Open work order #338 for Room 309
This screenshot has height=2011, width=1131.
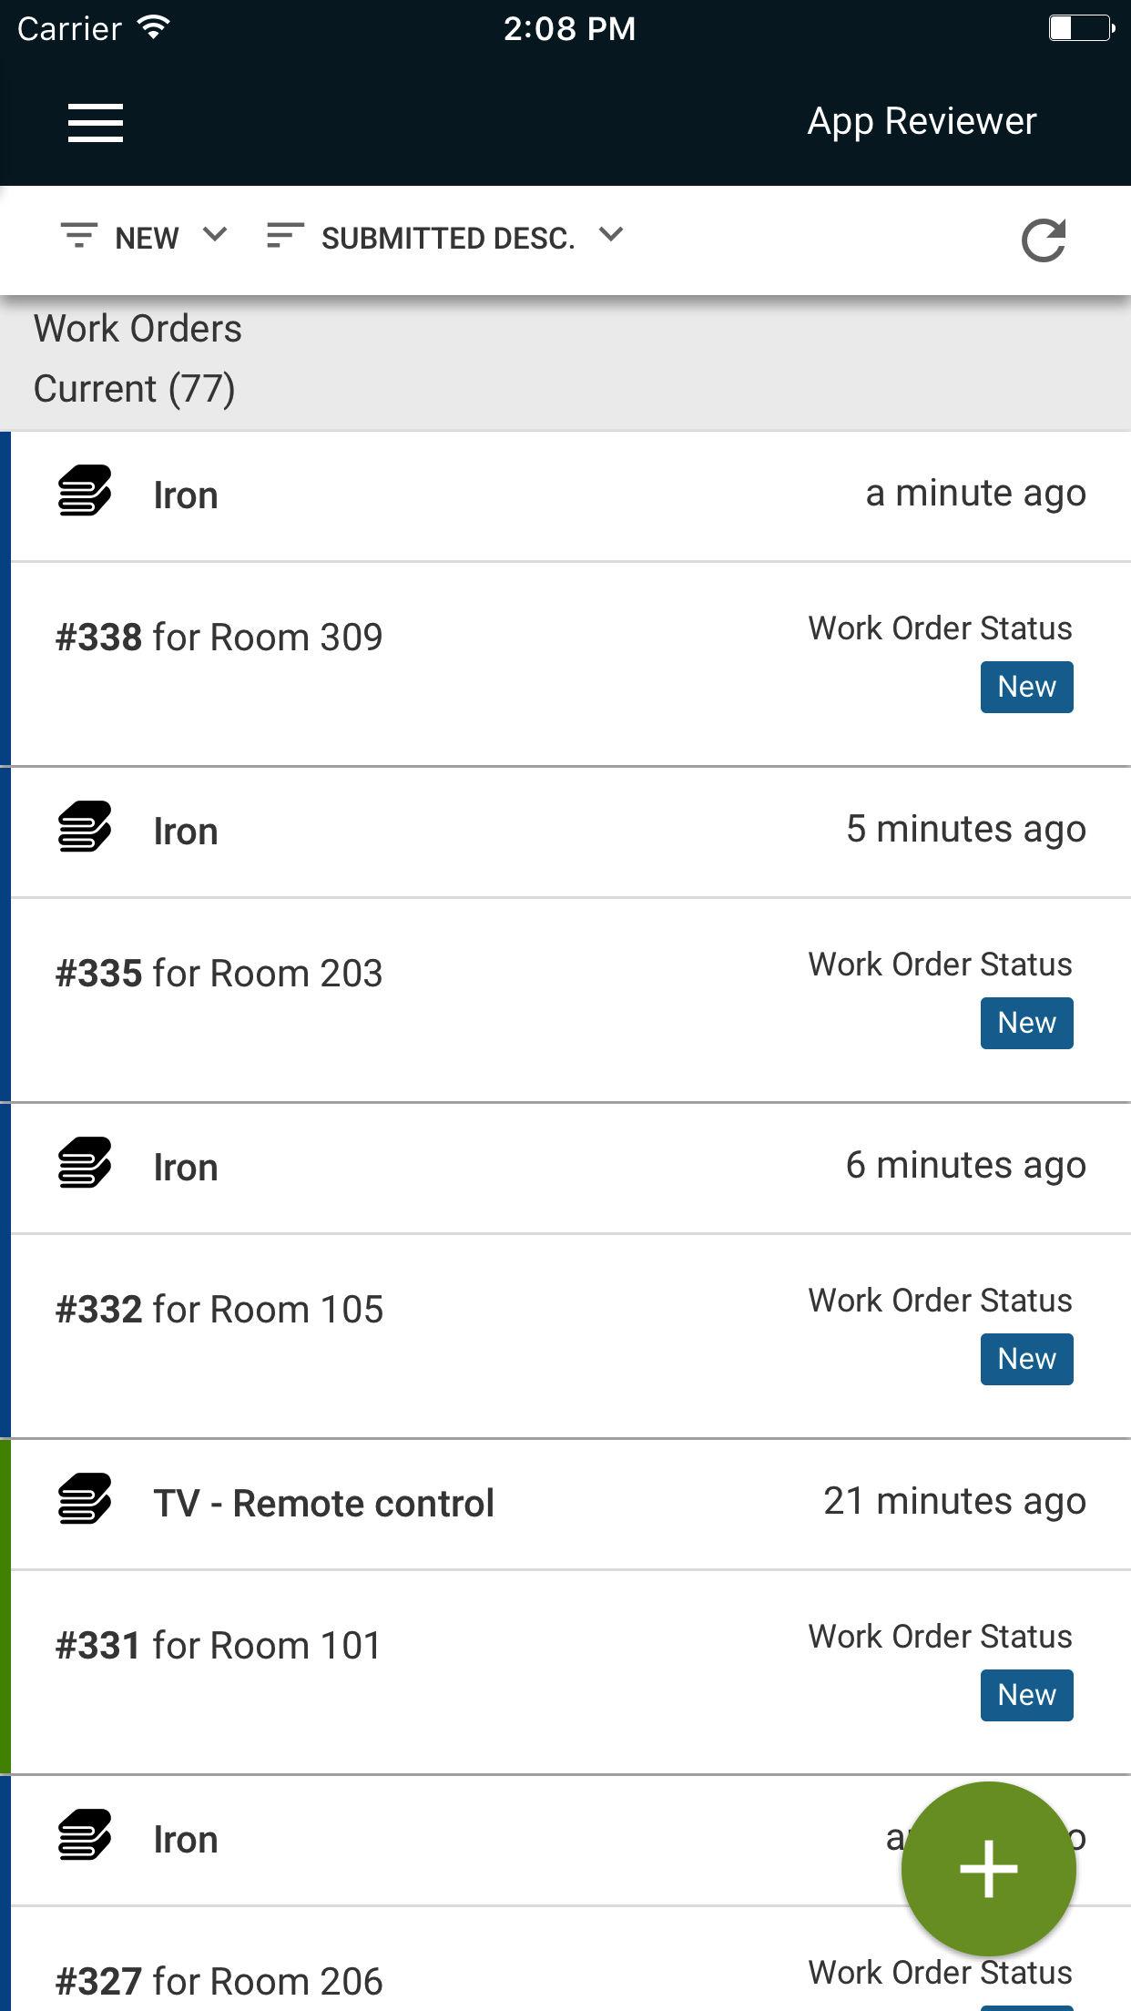tap(219, 638)
